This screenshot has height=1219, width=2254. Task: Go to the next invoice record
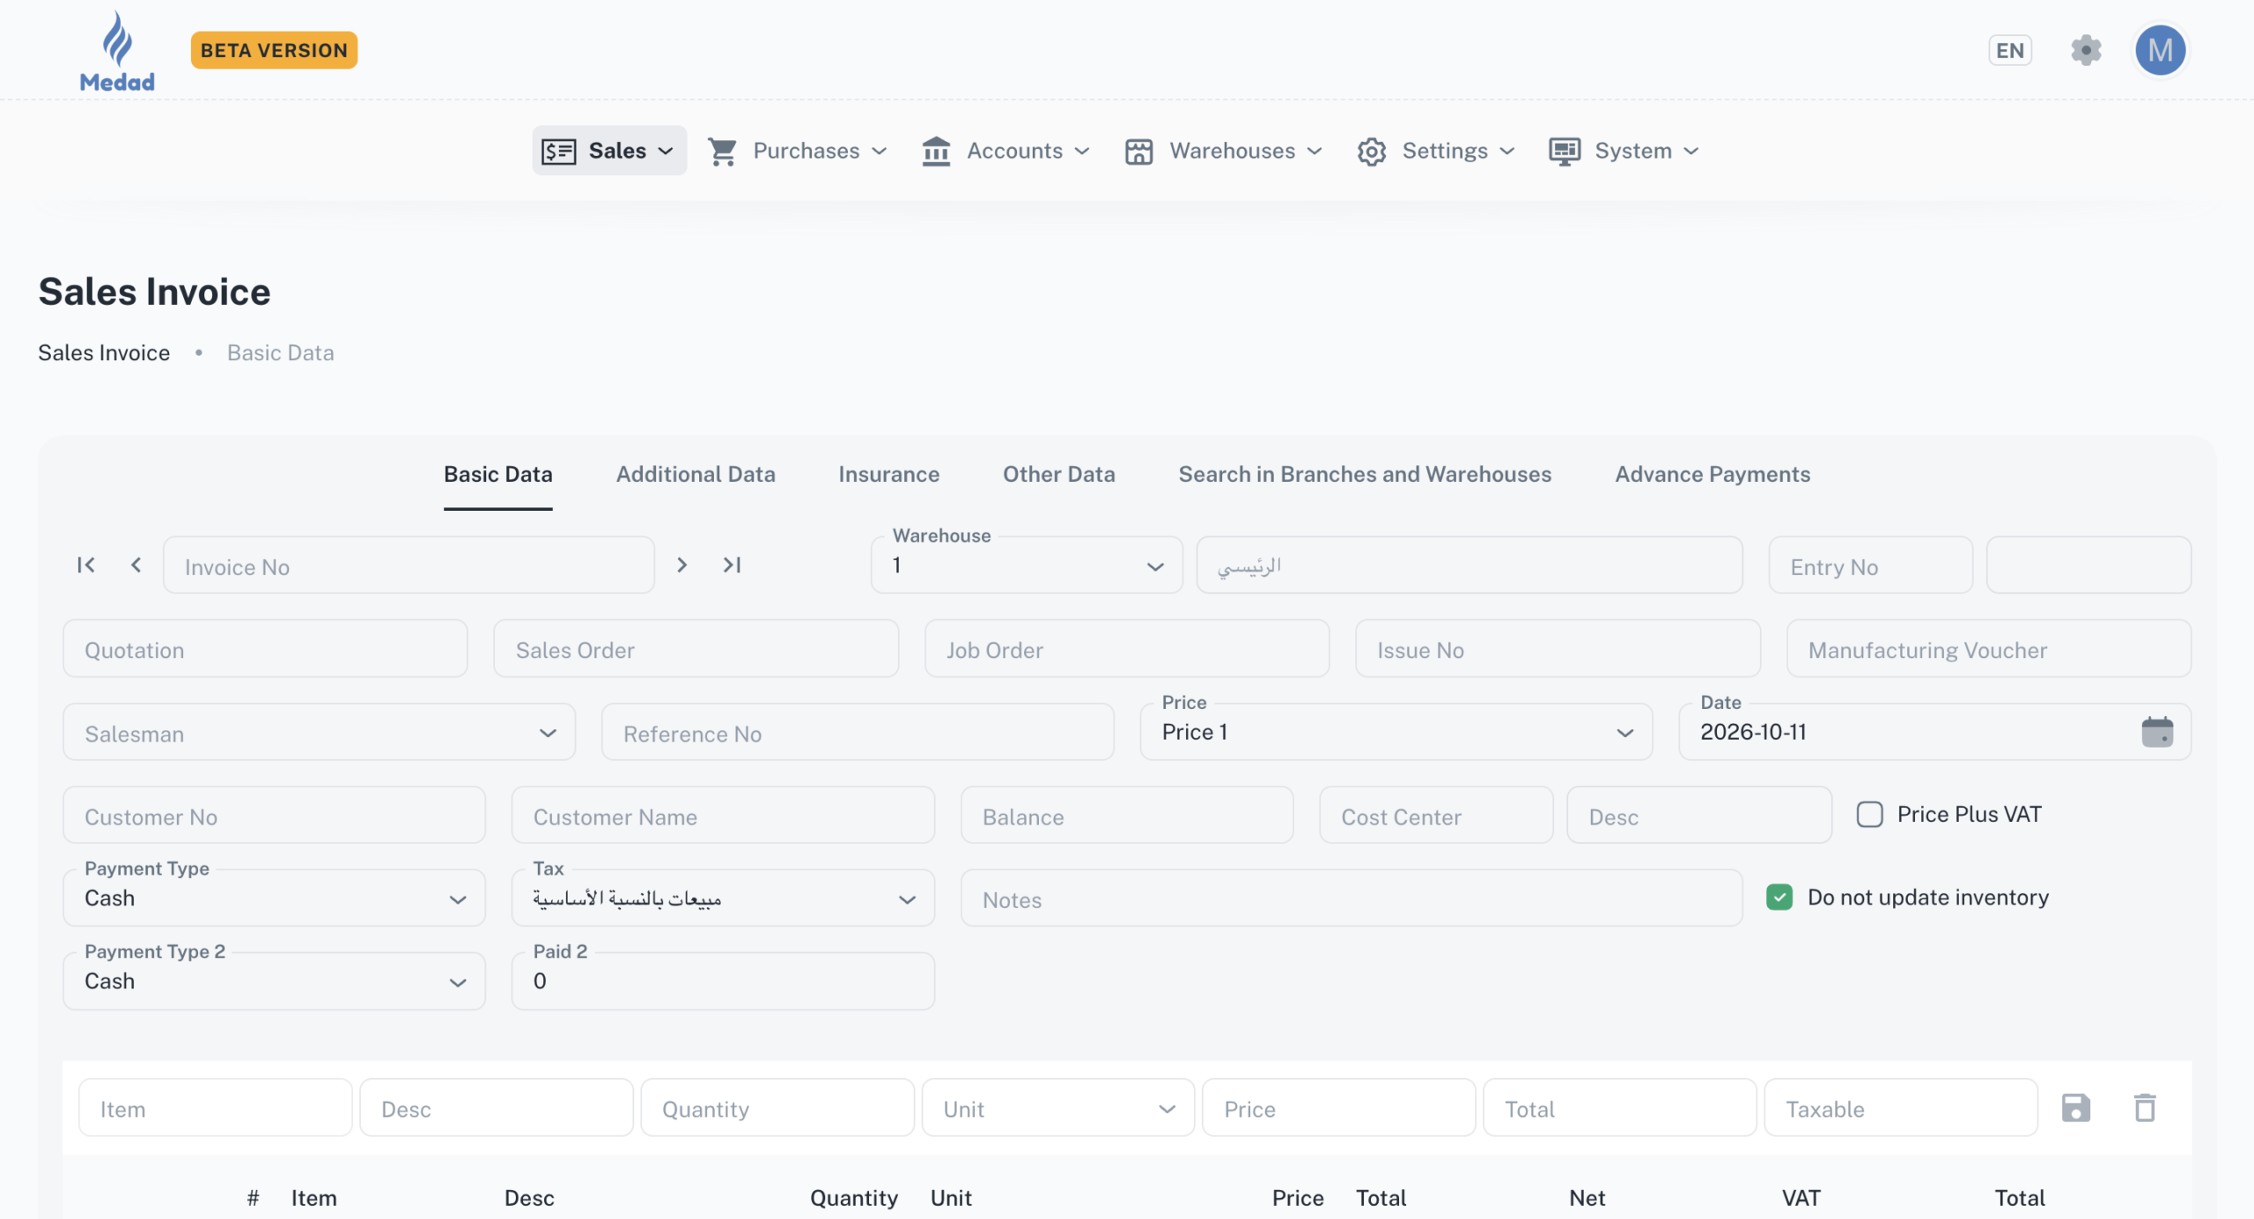coord(681,565)
